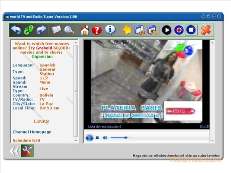Maximize the window from title bar
The image size is (231, 173).
pyautogui.click(x=214, y=16)
